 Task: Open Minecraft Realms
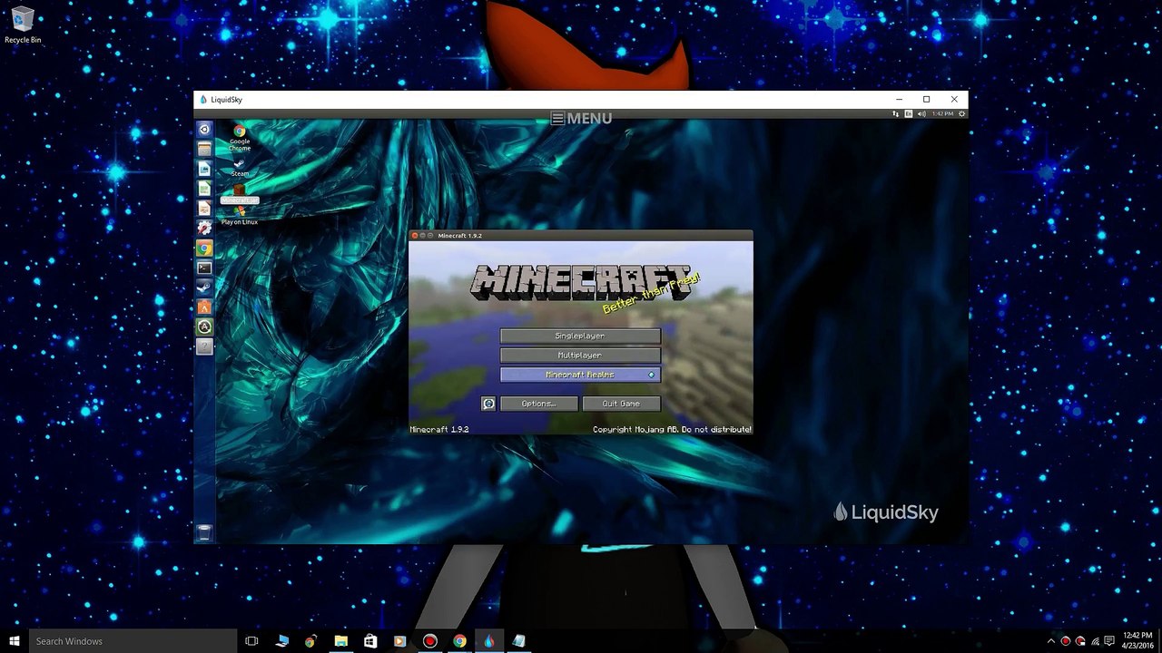pos(580,375)
